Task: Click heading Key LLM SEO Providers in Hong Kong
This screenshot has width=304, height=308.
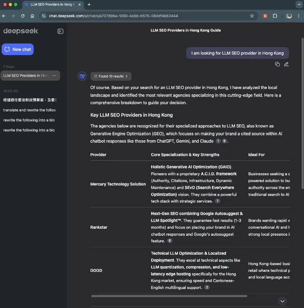Action: (131, 115)
